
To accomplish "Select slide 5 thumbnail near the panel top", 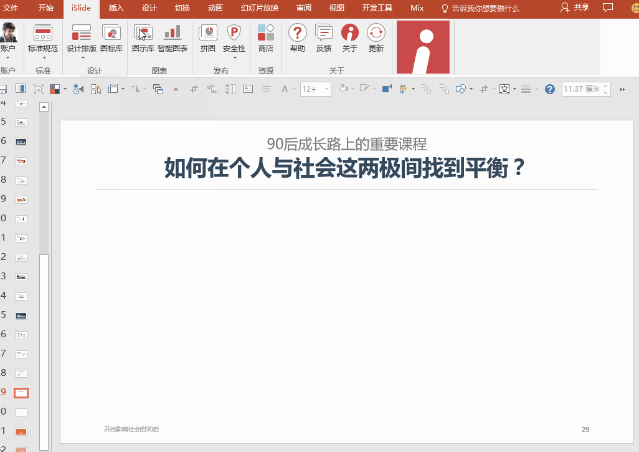I will (21, 122).
